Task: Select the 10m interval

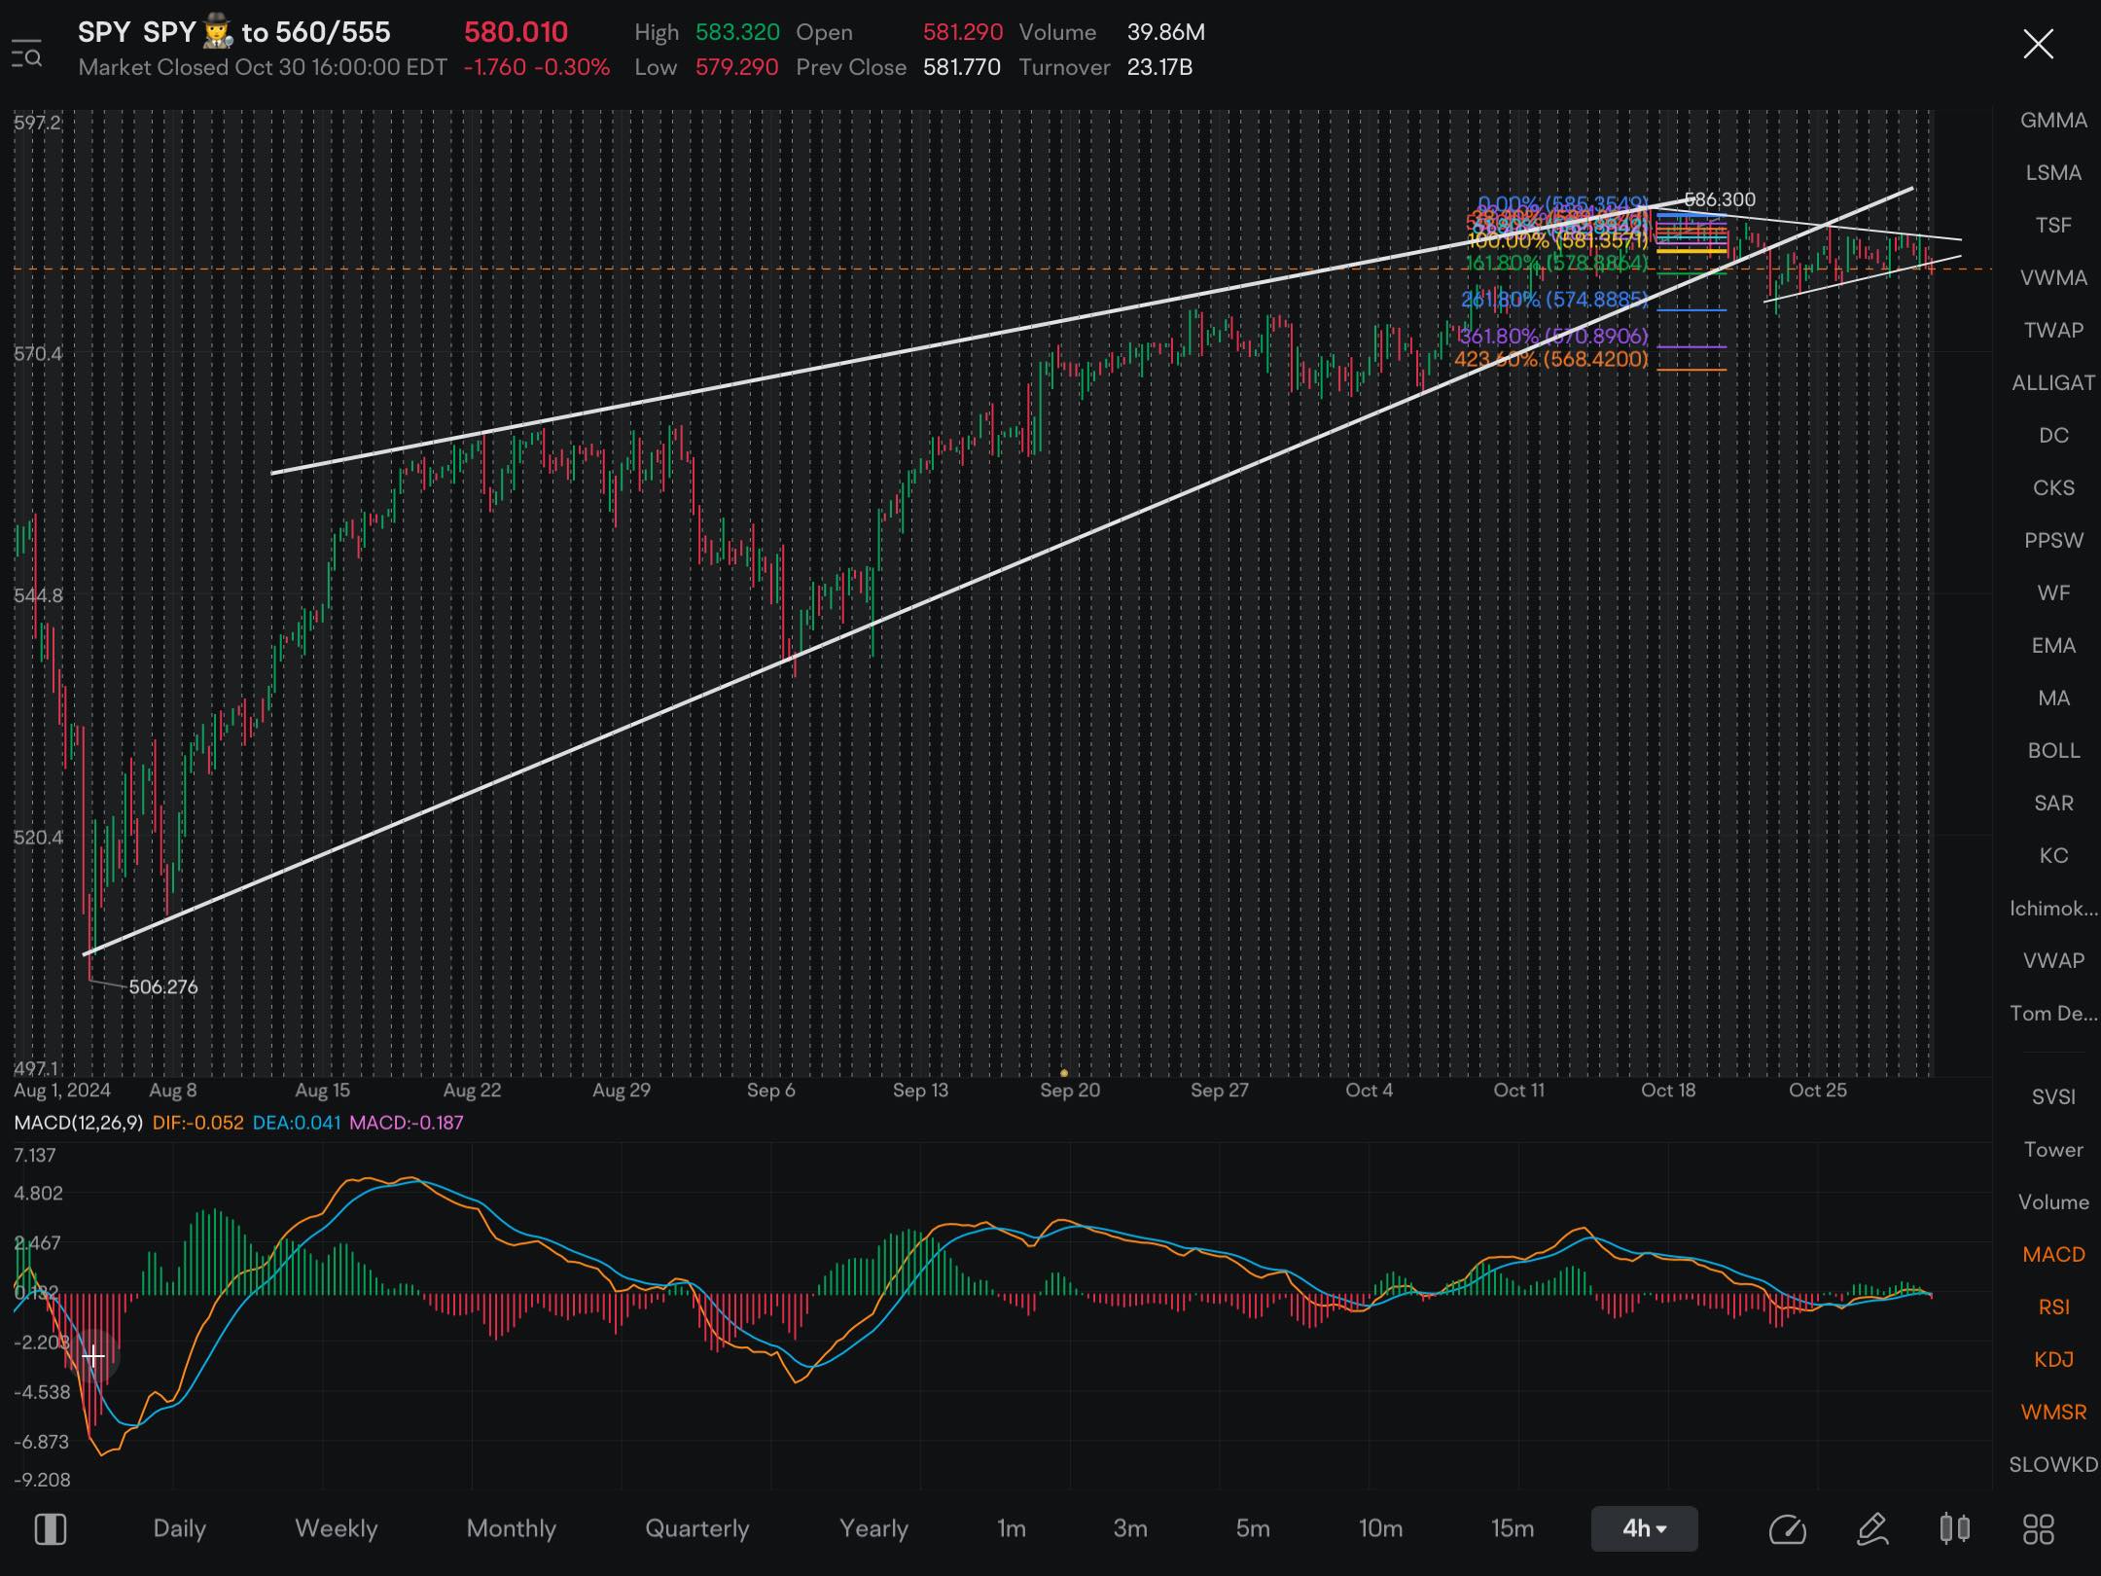Action: 1380,1528
